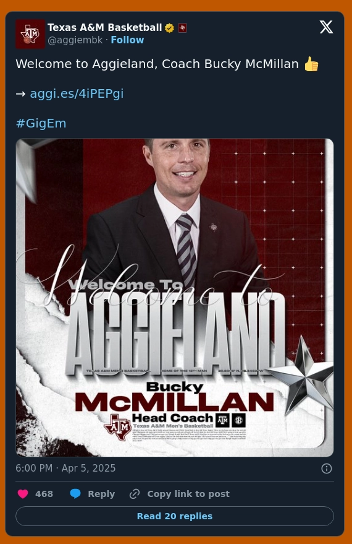Click the maroon affiliation badge beside name
Image resolution: width=352 pixels, height=544 pixels.
(182, 28)
